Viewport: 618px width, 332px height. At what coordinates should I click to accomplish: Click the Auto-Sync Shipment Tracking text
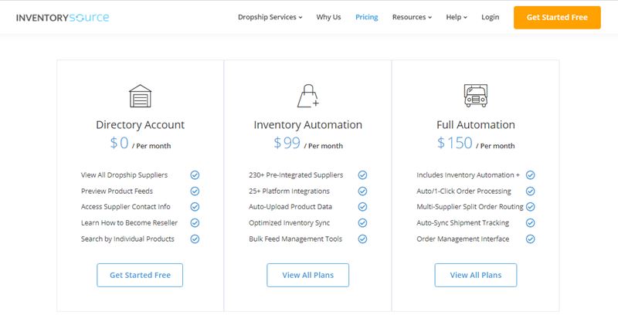coord(463,223)
